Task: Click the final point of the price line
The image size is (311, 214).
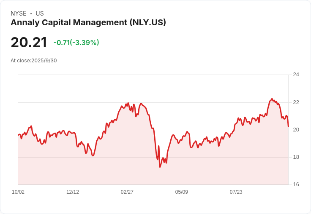Action: pos(288,126)
